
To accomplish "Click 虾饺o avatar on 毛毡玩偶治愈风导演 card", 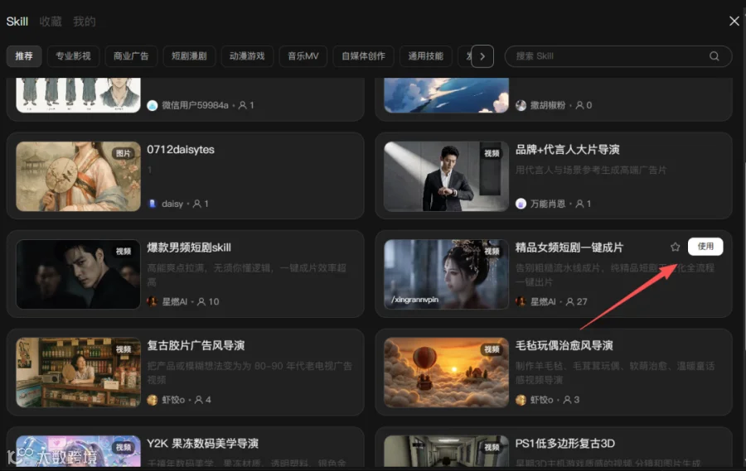I will coord(521,400).
